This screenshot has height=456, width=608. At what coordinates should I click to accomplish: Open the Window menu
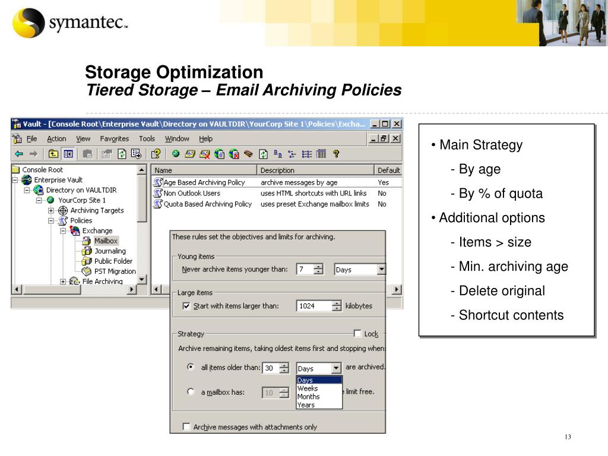[177, 139]
